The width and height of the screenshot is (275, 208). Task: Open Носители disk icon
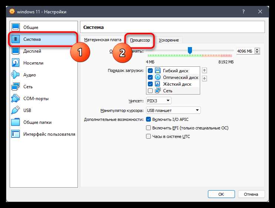pos(16,63)
